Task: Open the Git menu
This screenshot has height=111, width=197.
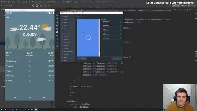Action: pyautogui.click(x=64, y=2)
